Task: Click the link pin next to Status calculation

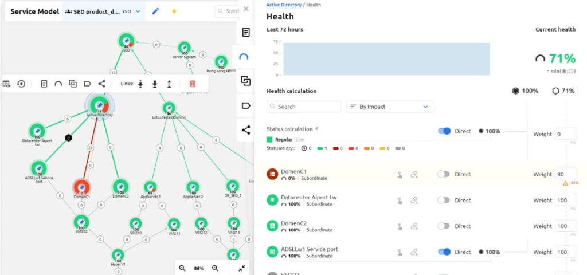Action: coord(316,129)
